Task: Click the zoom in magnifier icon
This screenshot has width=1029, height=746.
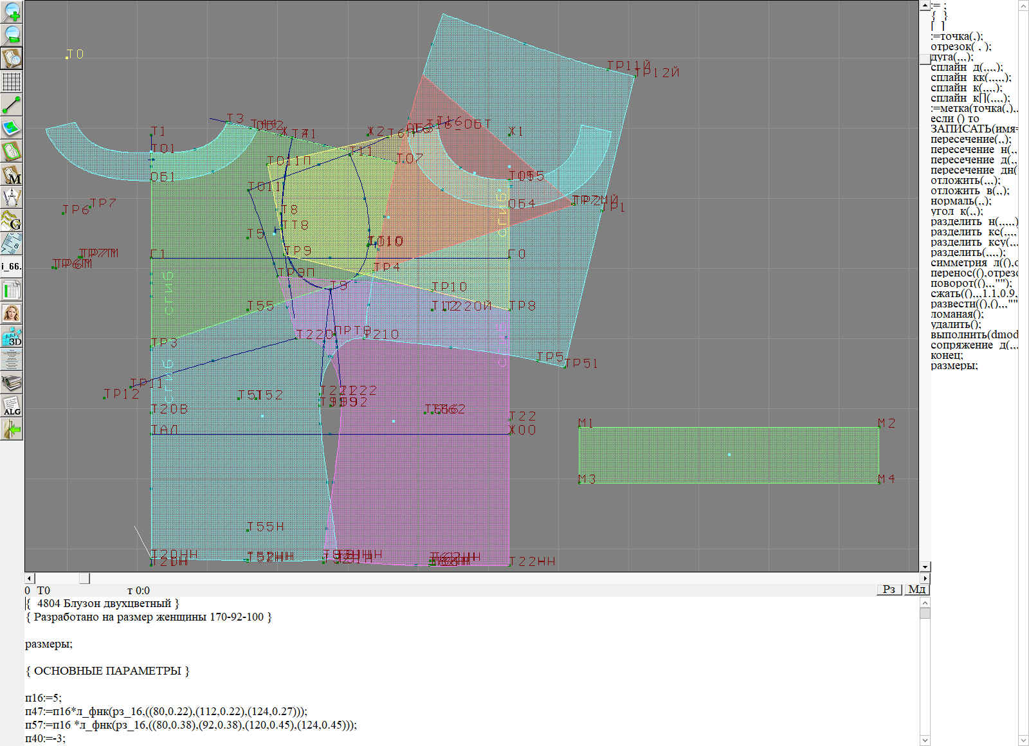Action: click(12, 12)
